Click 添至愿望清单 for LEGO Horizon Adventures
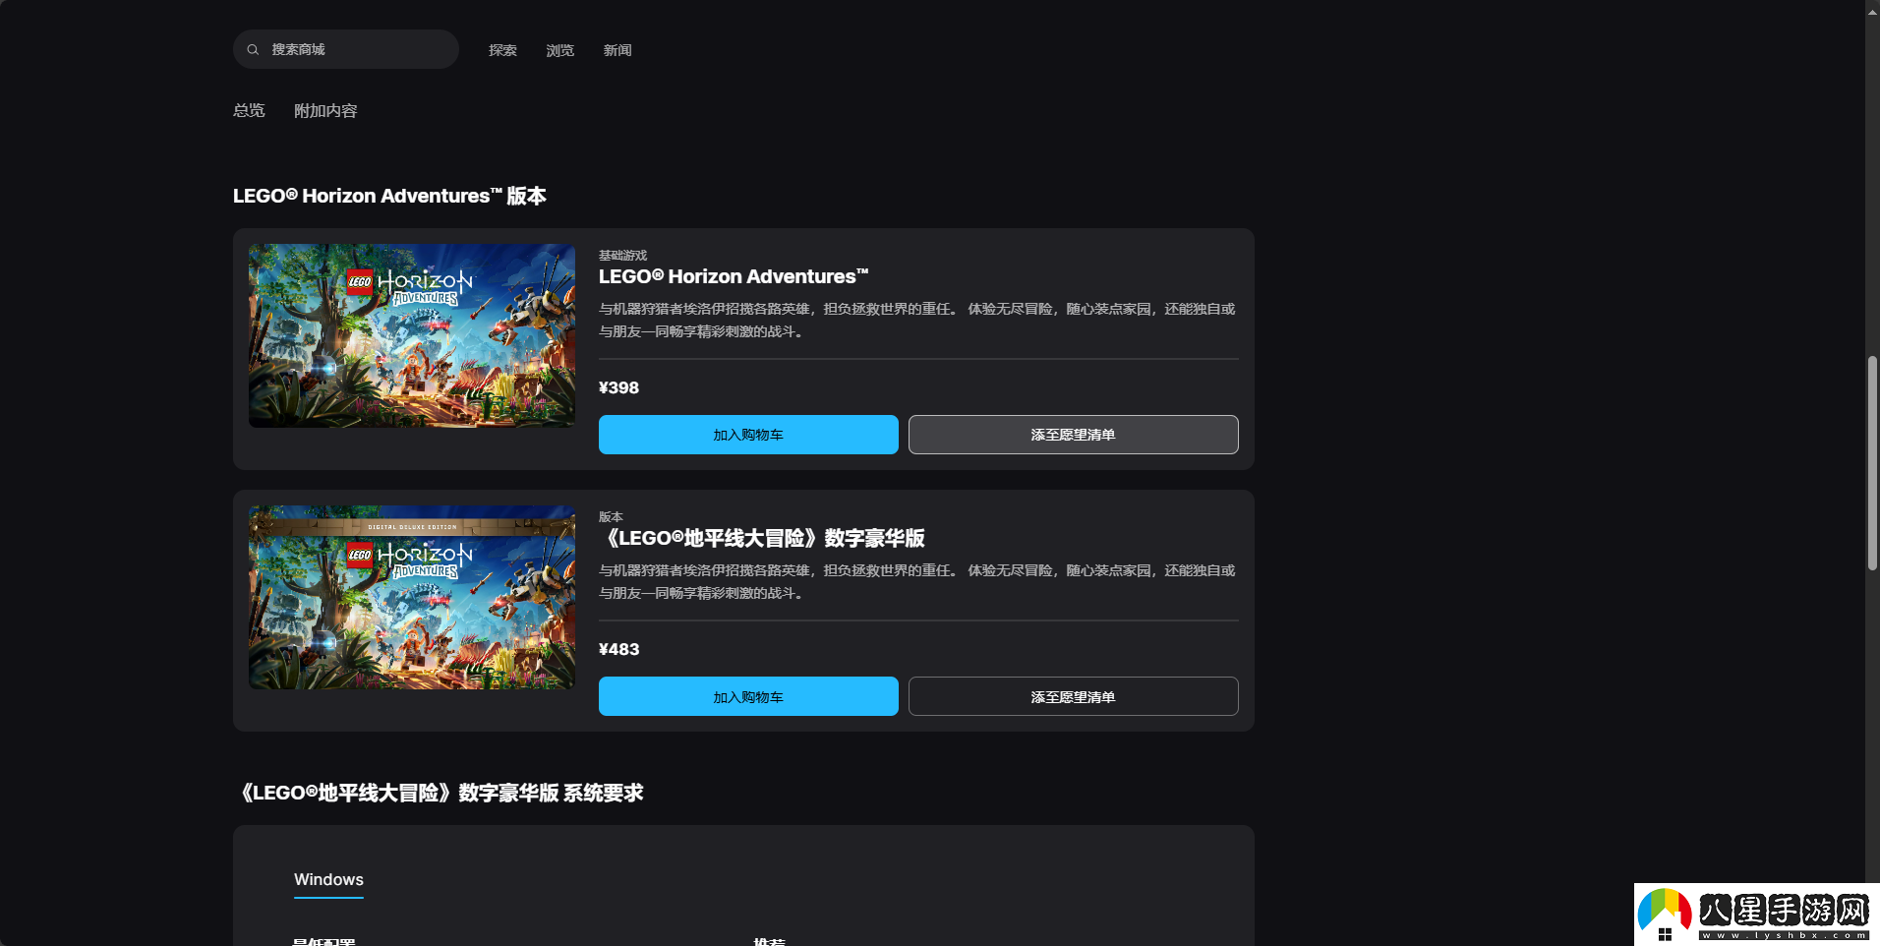 1073,434
